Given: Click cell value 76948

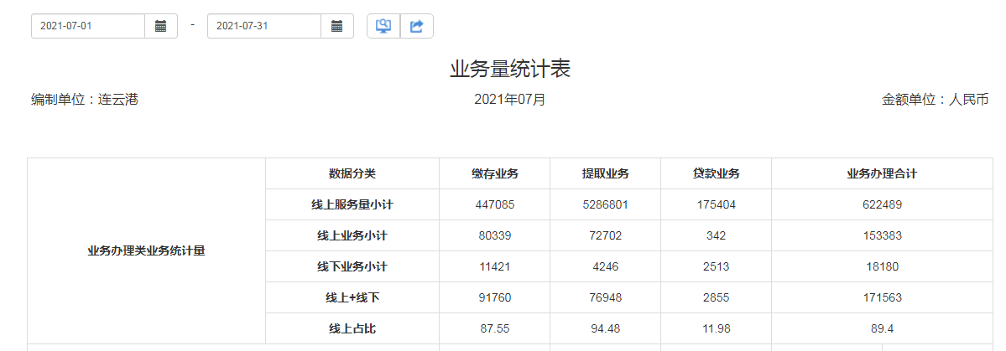Looking at the screenshot, I should coord(605,297).
